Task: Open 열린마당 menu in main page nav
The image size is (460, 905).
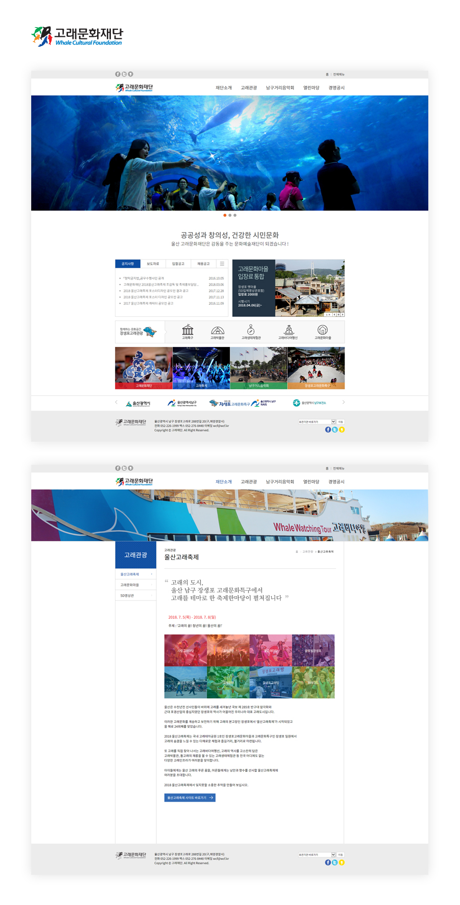Action: tap(311, 88)
